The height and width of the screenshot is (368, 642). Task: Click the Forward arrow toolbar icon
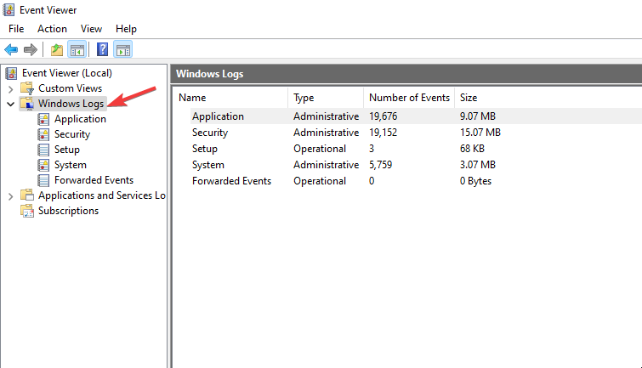[x=31, y=50]
